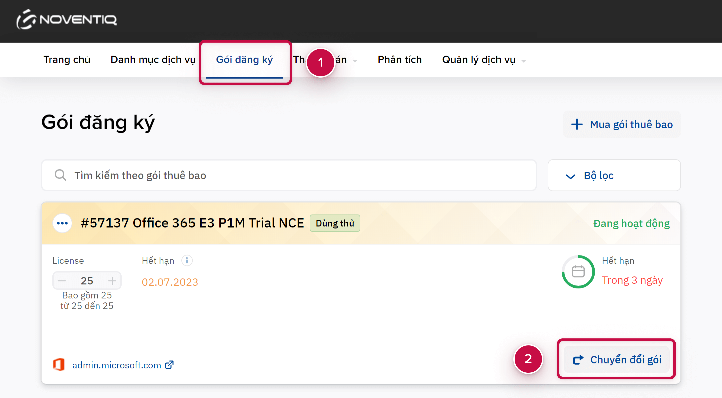This screenshot has height=398, width=722.
Task: Open the three-dots subscription menu
Action: coord(62,223)
